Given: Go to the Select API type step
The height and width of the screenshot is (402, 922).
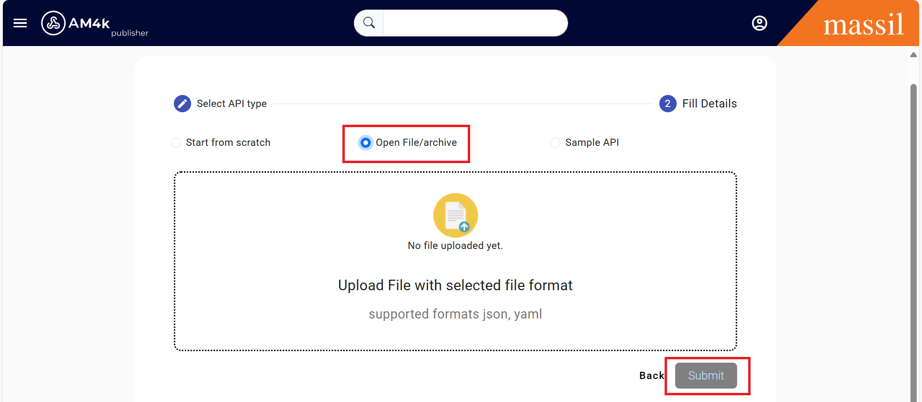Looking at the screenshot, I should pyautogui.click(x=231, y=104).
